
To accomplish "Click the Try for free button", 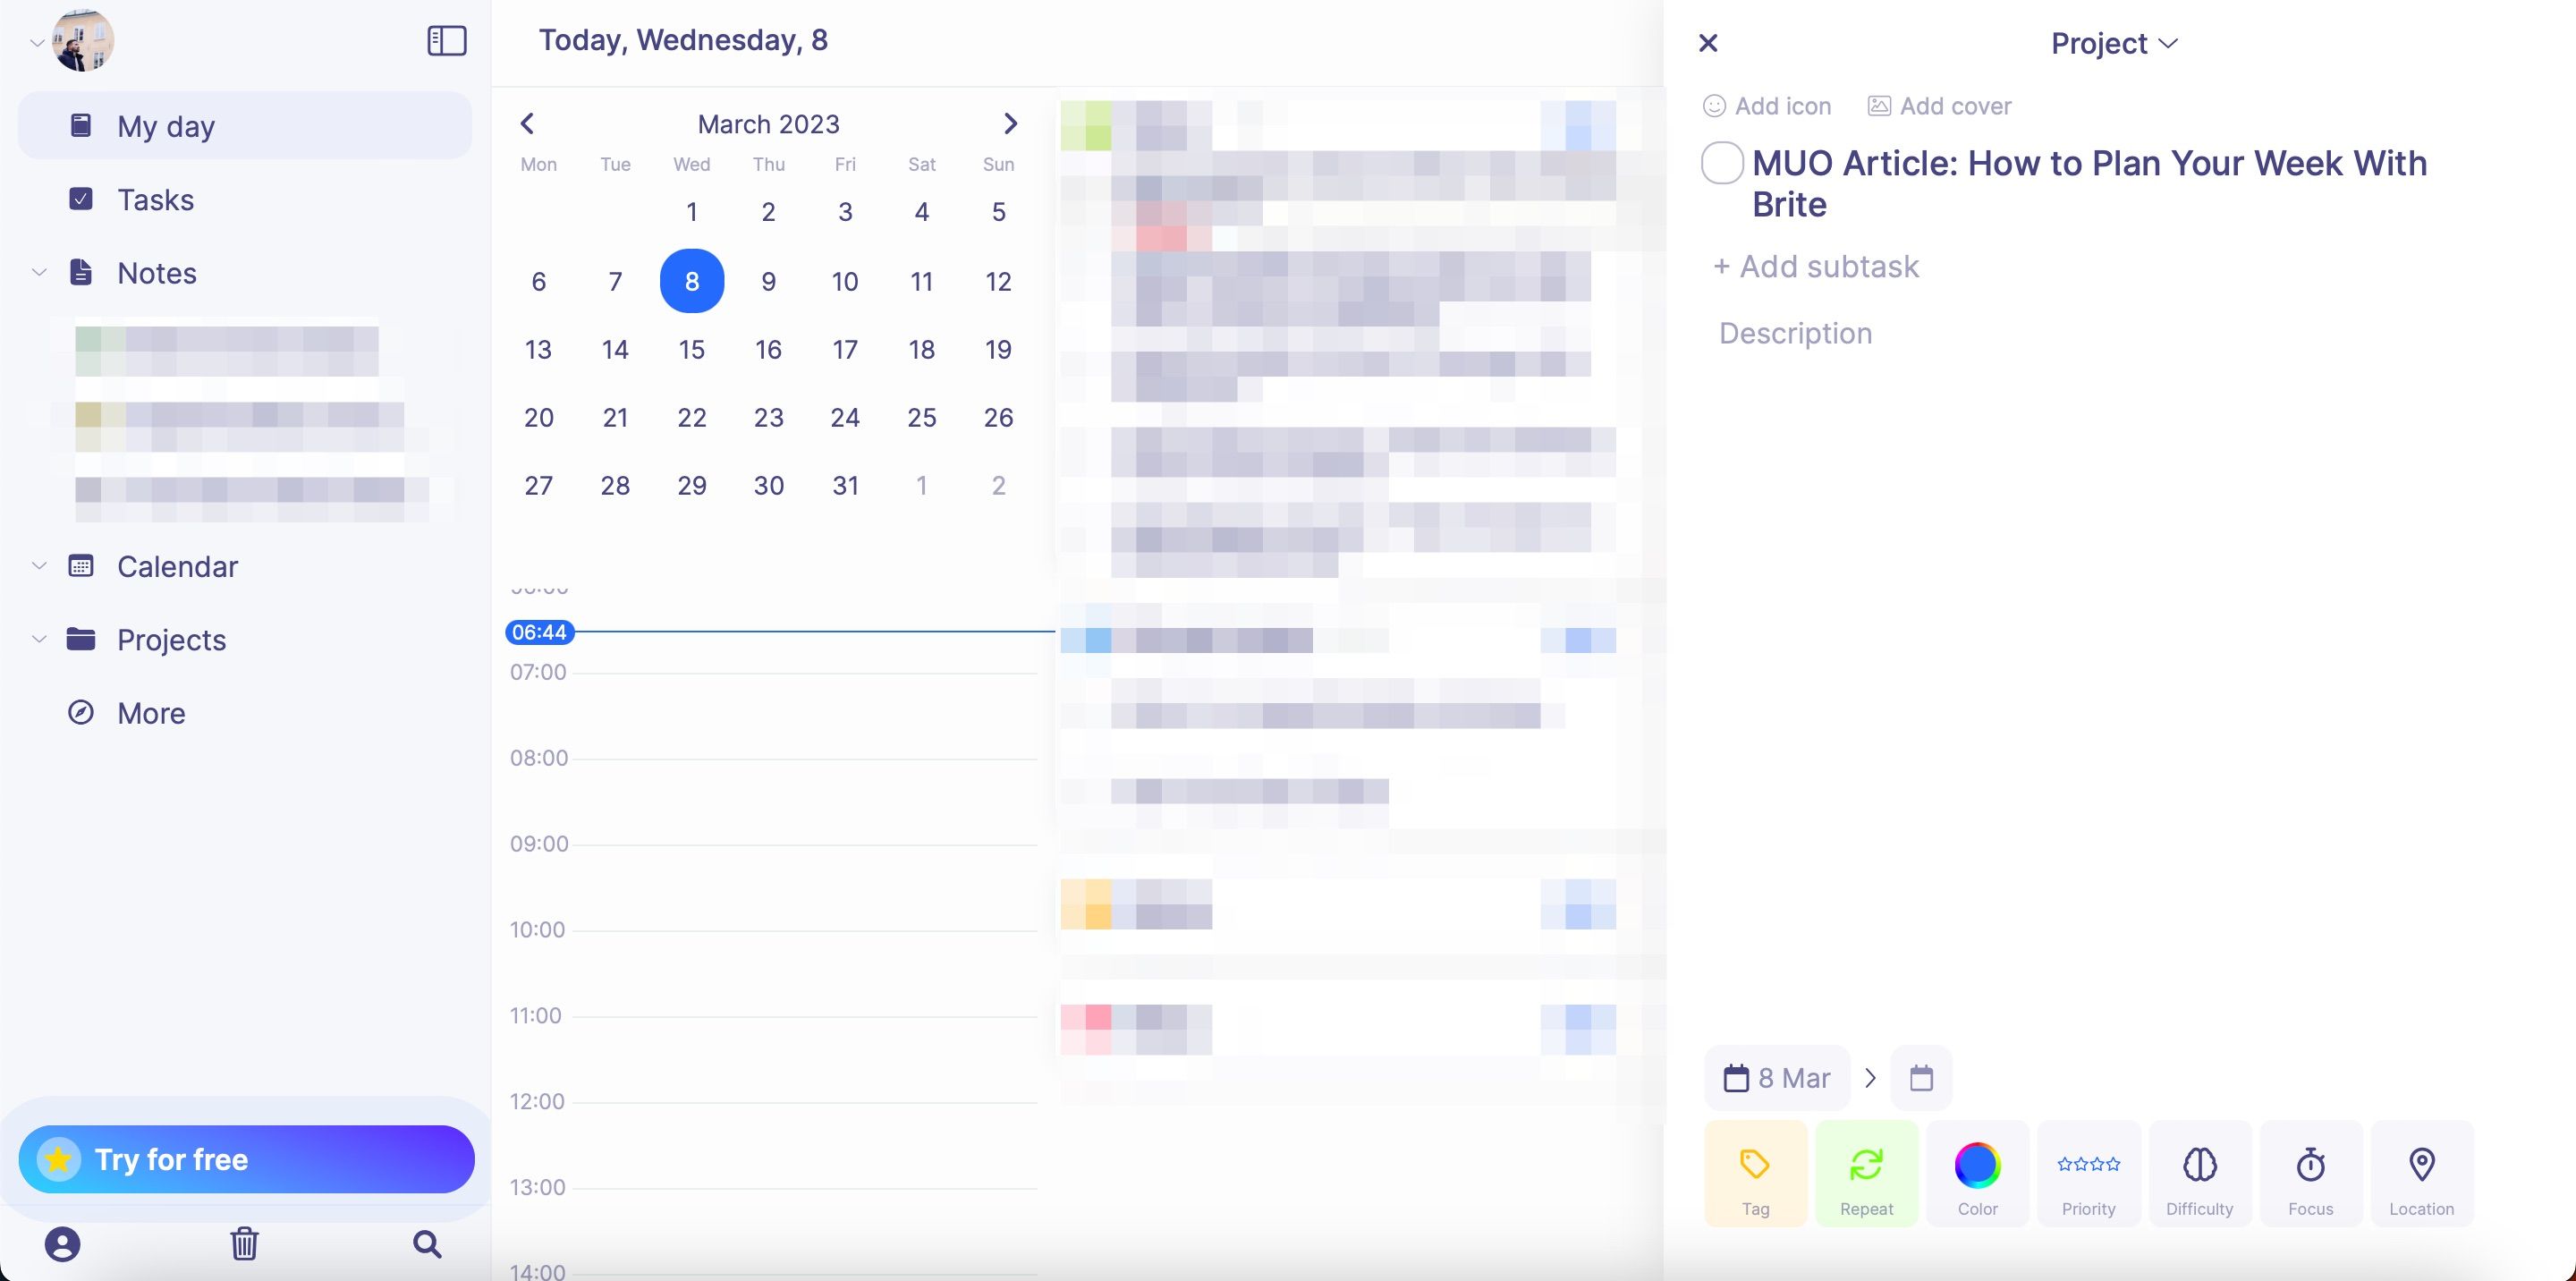I will coord(246,1159).
